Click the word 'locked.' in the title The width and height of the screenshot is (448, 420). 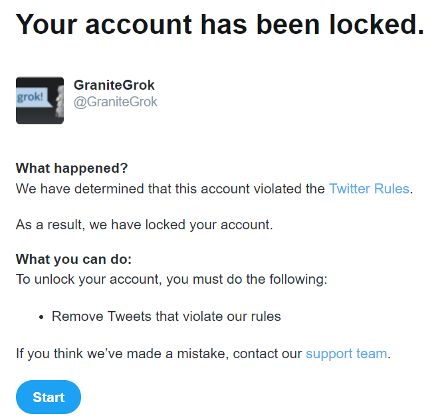pyautogui.click(x=375, y=25)
